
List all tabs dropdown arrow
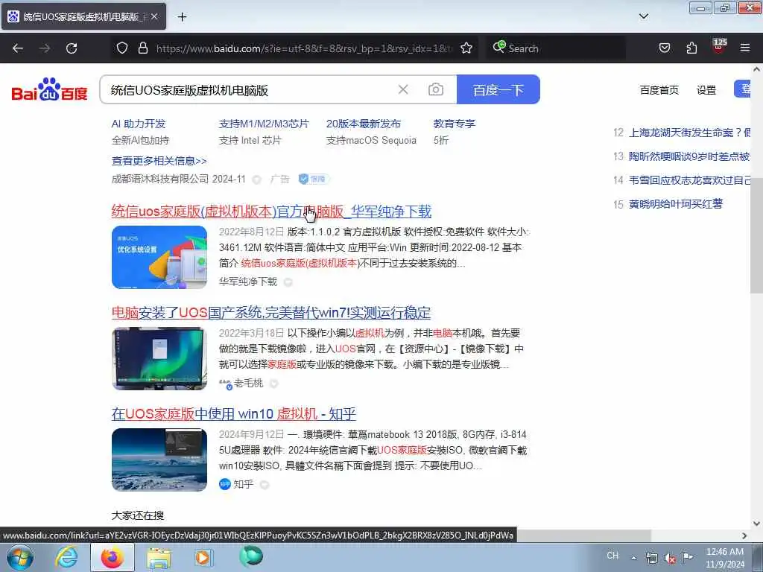click(644, 16)
